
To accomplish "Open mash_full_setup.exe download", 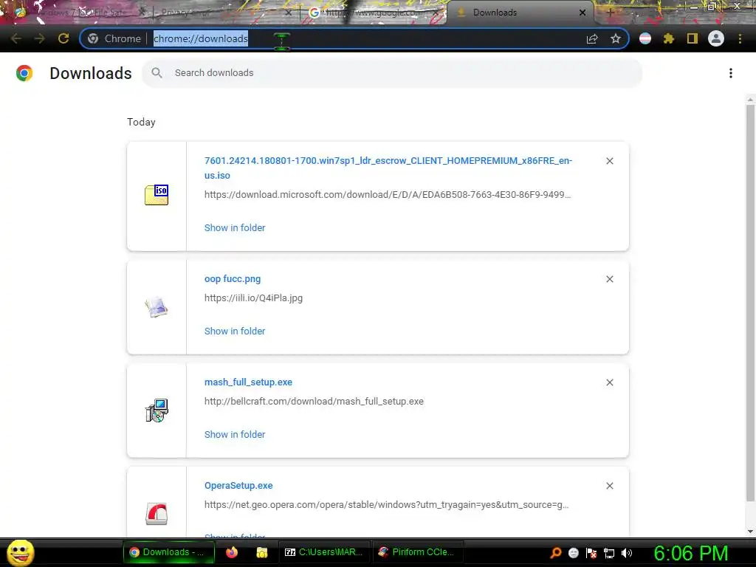I will [248, 382].
